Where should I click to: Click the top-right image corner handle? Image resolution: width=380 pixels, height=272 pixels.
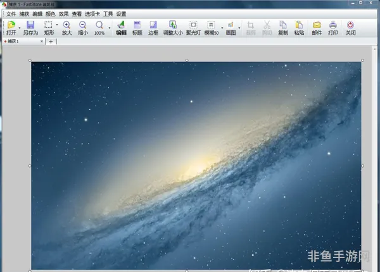click(362, 60)
